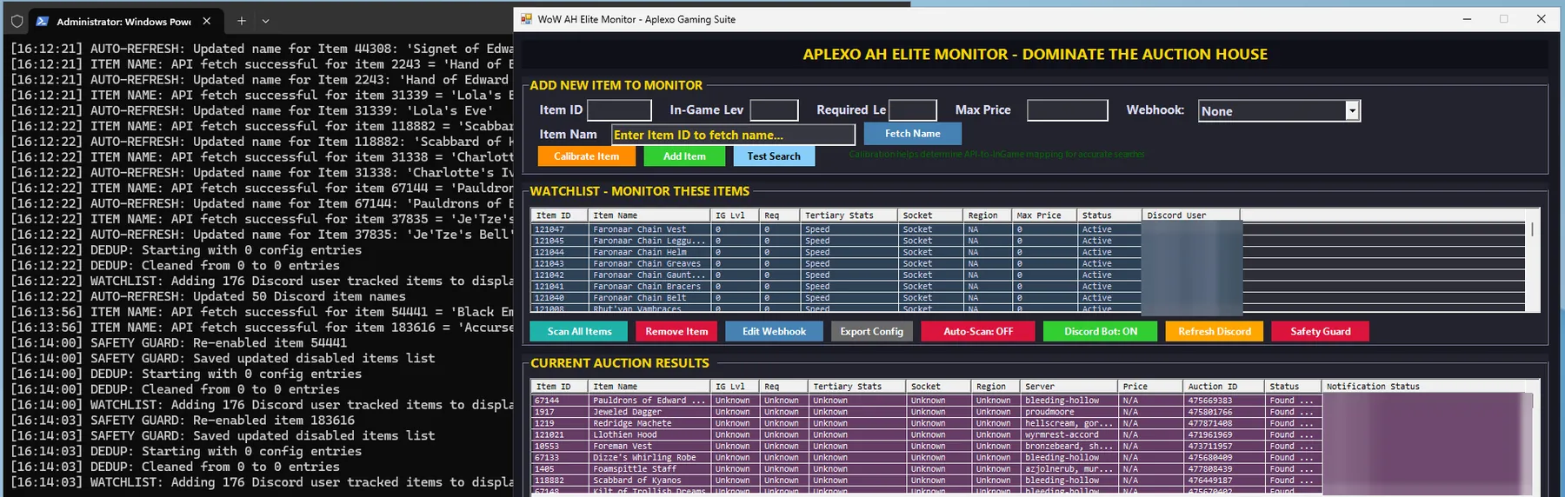Click the Item Name field with placeholder text

733,135
